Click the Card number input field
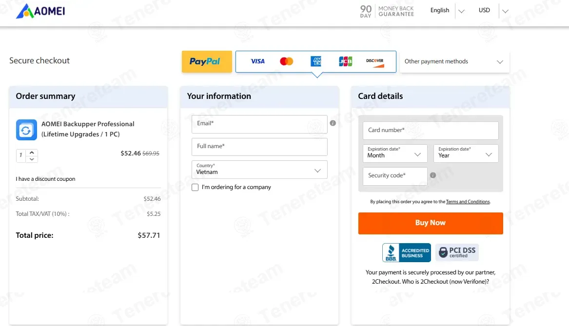 (431, 131)
